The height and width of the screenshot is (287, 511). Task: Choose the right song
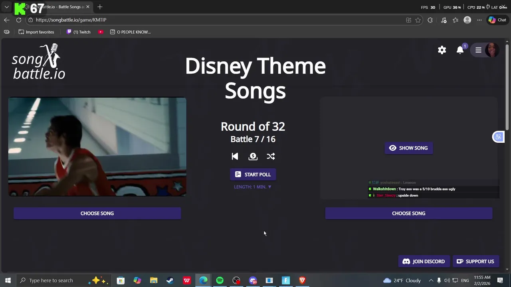tap(408, 213)
